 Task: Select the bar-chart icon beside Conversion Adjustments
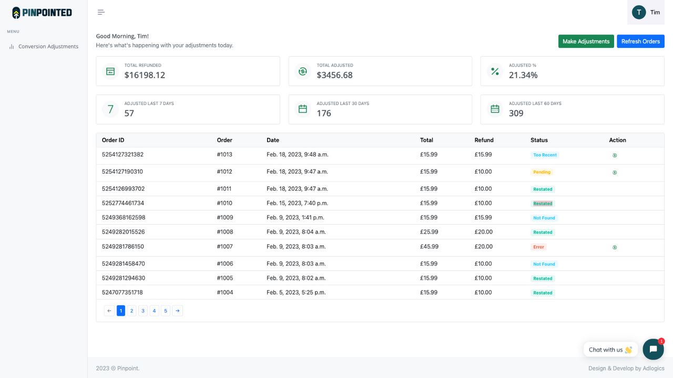tap(12, 46)
